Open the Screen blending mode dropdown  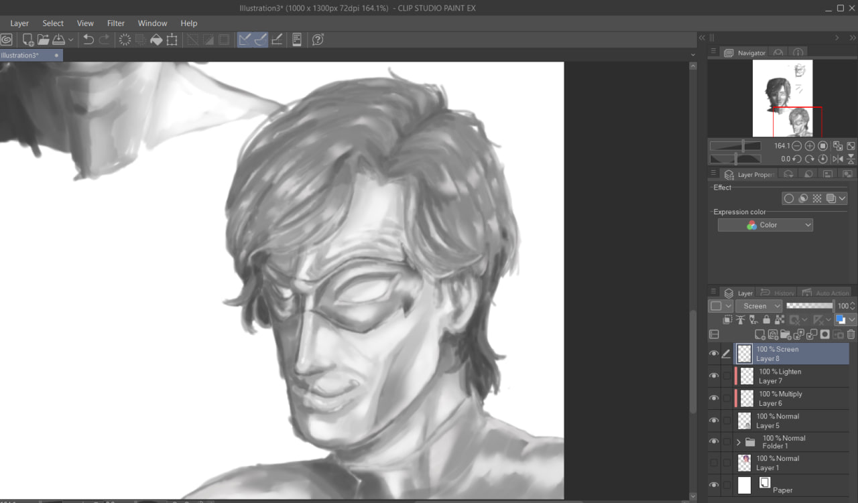point(759,306)
